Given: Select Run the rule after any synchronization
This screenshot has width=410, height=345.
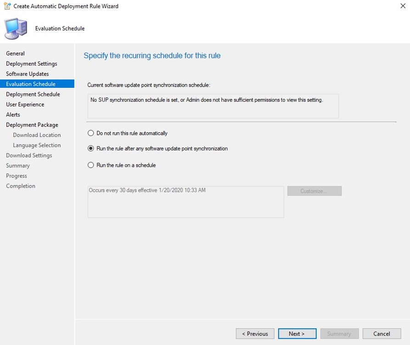Looking at the screenshot, I should (157, 148).
